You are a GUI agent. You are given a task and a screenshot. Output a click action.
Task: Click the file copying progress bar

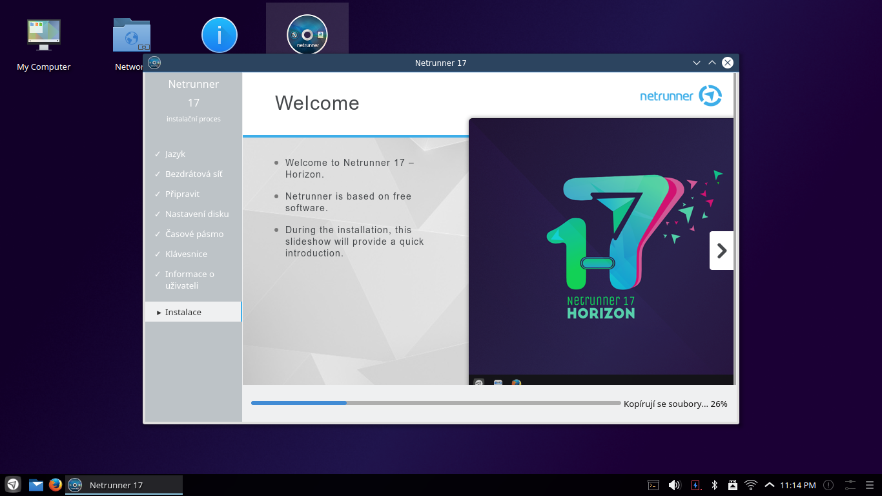pos(436,403)
